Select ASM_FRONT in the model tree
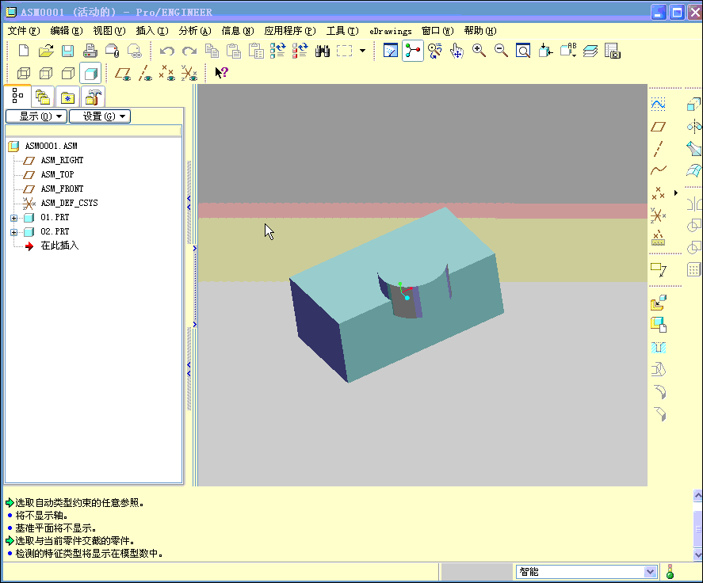The image size is (703, 583). 62,189
